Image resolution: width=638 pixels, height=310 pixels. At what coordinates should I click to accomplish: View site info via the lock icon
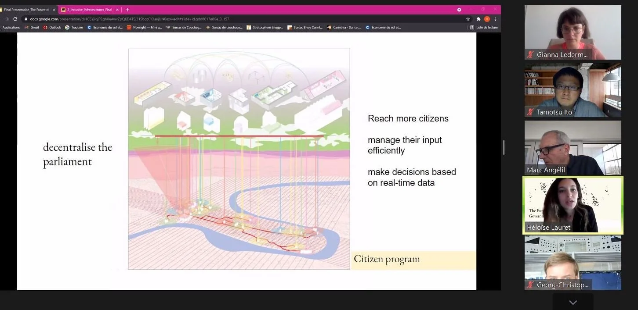(26, 19)
